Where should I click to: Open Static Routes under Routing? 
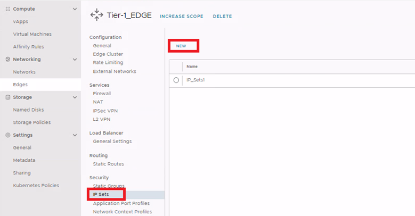(x=108, y=164)
